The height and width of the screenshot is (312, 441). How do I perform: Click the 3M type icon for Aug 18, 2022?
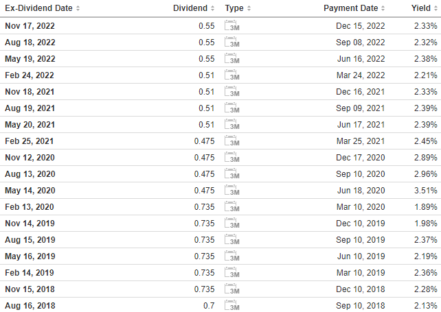(232, 42)
